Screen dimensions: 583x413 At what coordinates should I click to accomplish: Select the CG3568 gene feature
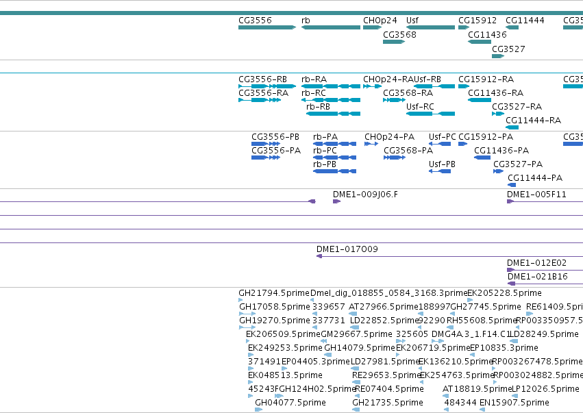(394, 42)
